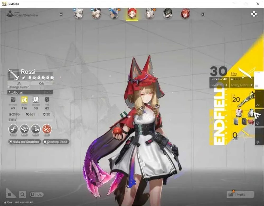Open the Profile folder button
Image resolution: width=264 pixels, height=206 pixels.
[x=240, y=195]
